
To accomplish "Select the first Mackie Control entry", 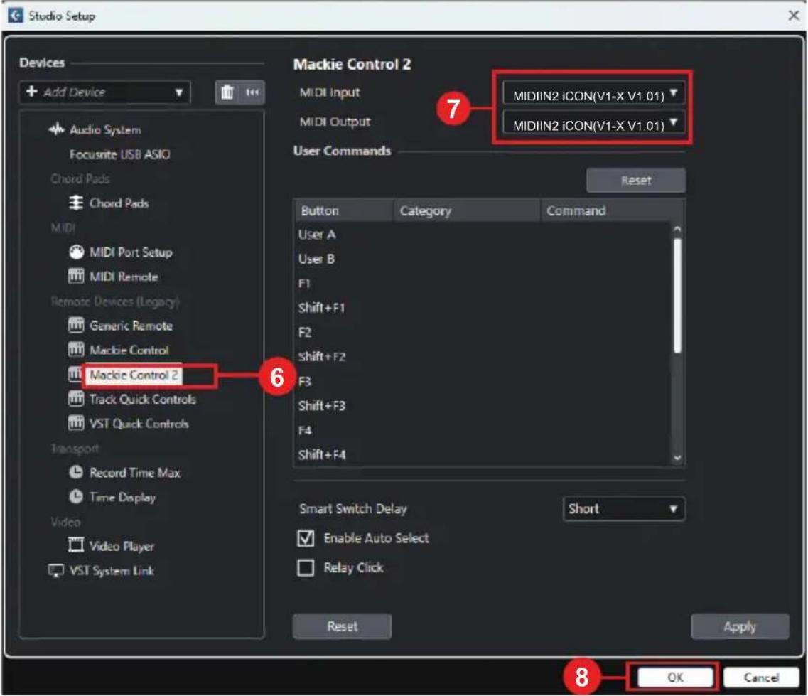I will pyautogui.click(x=129, y=350).
